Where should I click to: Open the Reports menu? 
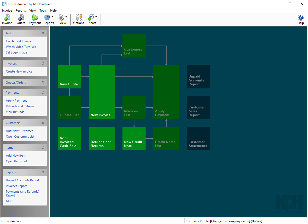(x=20, y=11)
